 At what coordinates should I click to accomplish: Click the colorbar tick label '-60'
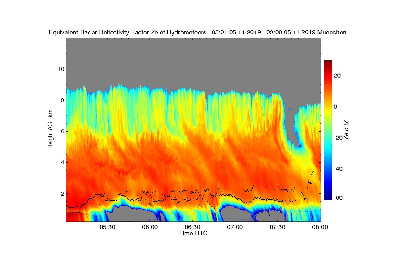pyautogui.click(x=338, y=198)
